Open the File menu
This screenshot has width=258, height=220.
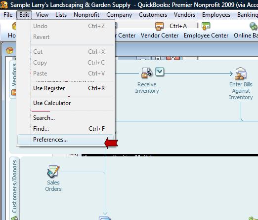point(8,15)
